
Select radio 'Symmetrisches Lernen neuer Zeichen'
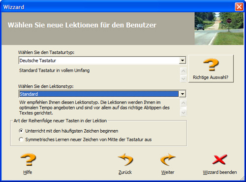(21, 140)
